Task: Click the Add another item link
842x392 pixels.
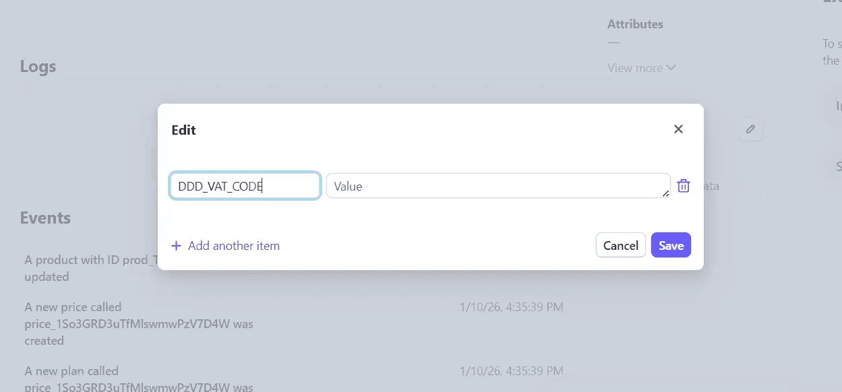Action: [x=233, y=245]
